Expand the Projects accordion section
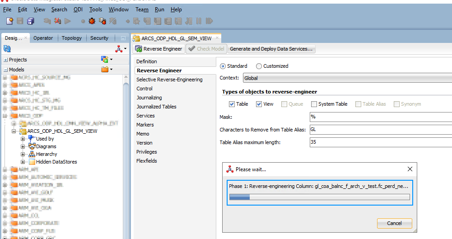The width and height of the screenshot is (452, 239). tap(6, 60)
